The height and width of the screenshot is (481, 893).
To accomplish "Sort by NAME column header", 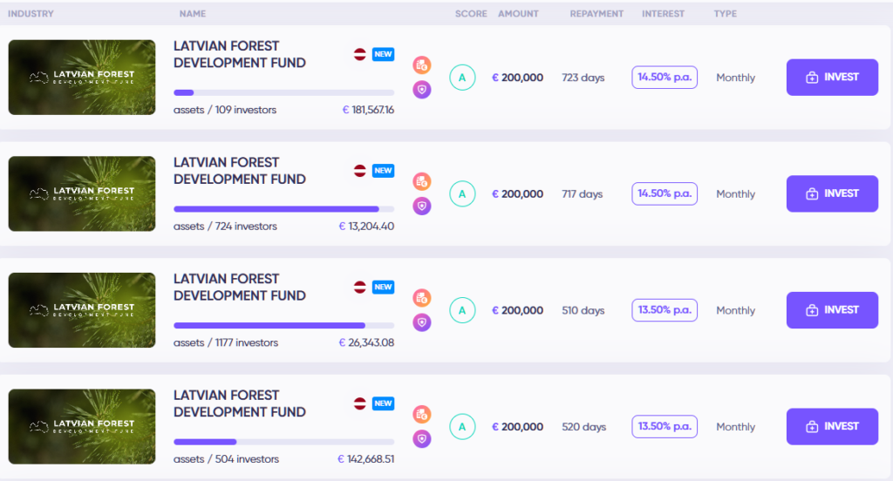I will point(193,14).
